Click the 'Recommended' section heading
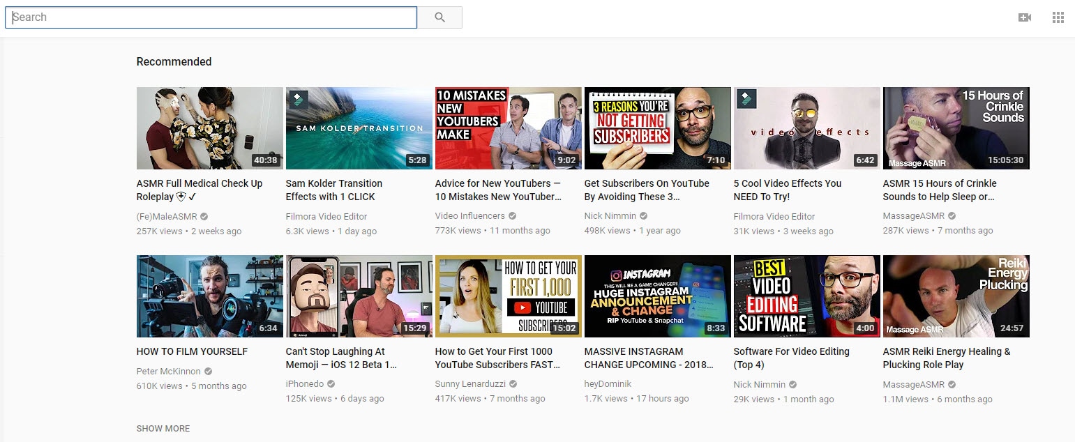Image resolution: width=1075 pixels, height=442 pixels. 174,61
